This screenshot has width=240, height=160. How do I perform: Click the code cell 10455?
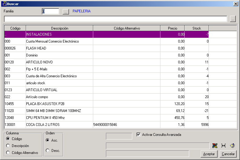15,104
